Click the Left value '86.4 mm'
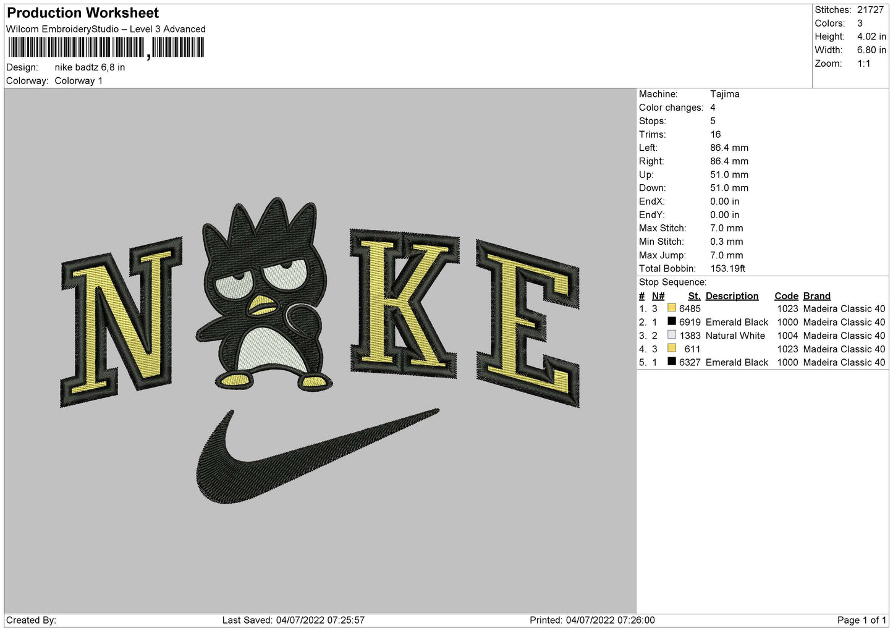 729,148
